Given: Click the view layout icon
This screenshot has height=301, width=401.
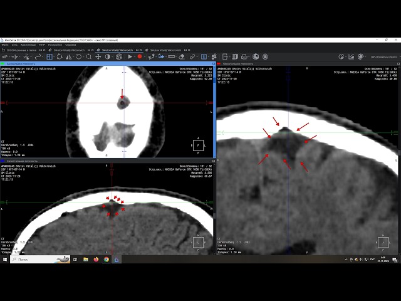Looking at the screenshot, I should click(x=49, y=57).
